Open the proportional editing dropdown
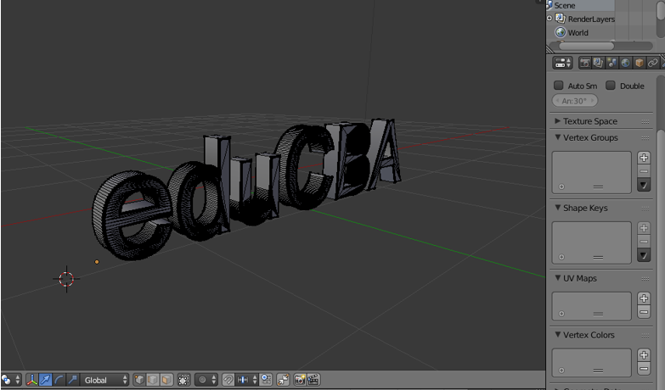Screen dimensions: 665x390 pos(206,380)
